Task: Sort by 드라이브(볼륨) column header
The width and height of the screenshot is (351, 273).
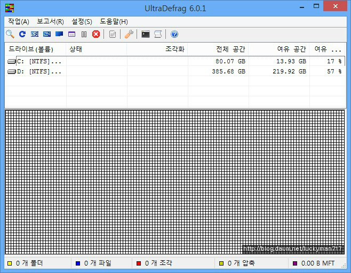Action: (35, 49)
